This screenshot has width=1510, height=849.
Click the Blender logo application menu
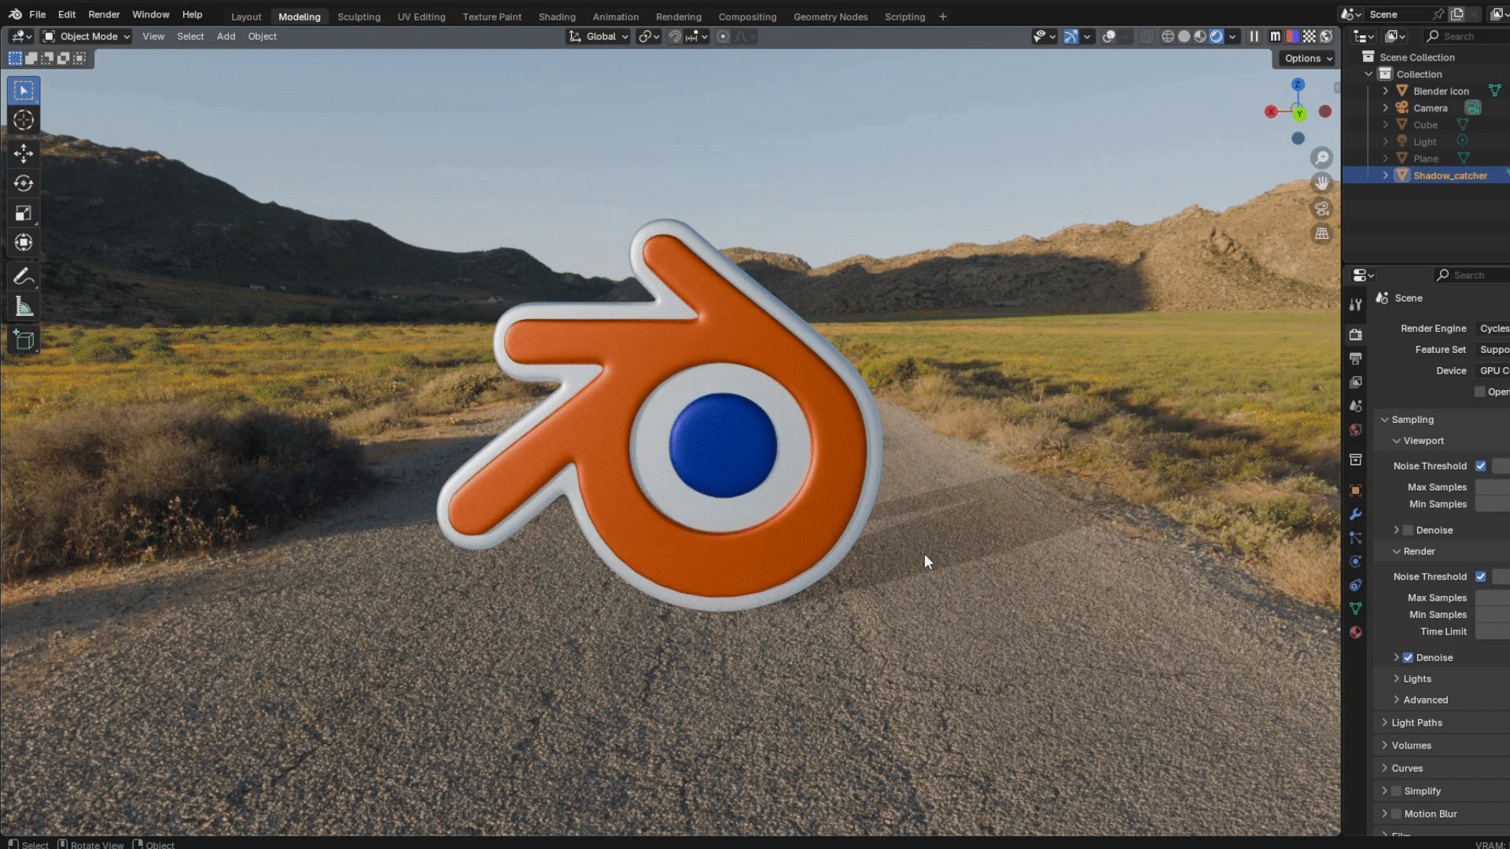[x=15, y=14]
